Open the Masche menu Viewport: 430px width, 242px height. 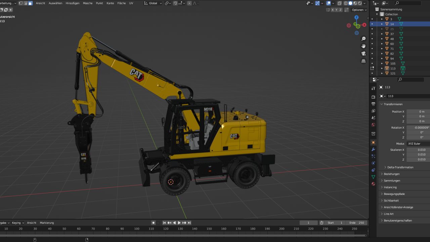tap(88, 3)
